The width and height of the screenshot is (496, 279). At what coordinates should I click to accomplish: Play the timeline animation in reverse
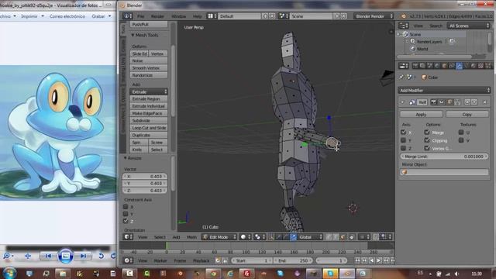[x=372, y=260]
